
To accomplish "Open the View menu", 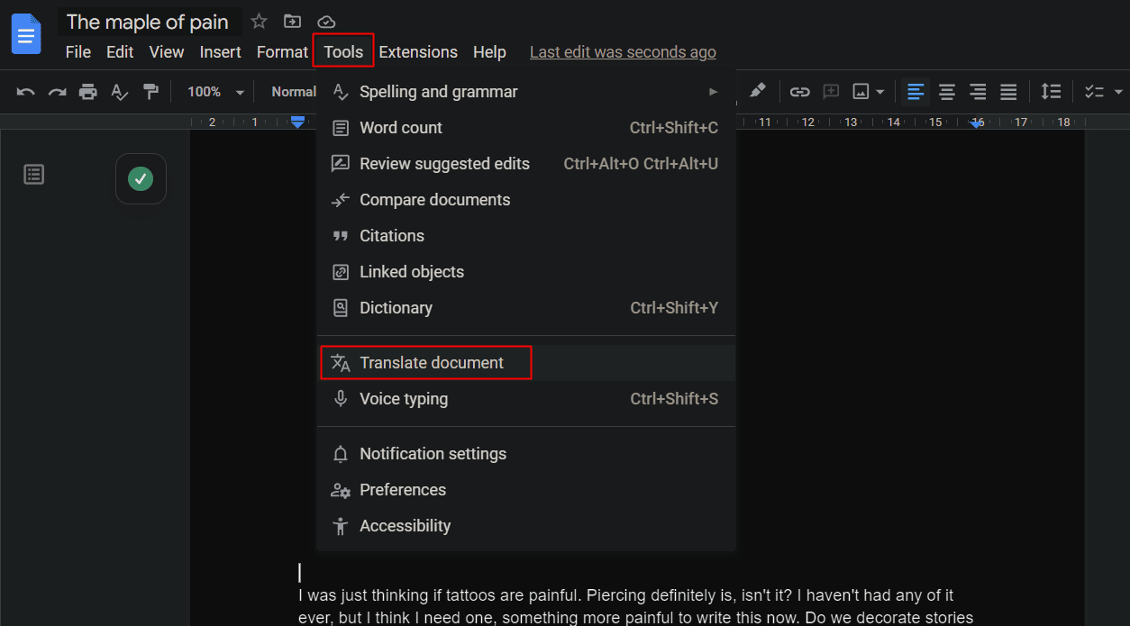I will [x=167, y=52].
